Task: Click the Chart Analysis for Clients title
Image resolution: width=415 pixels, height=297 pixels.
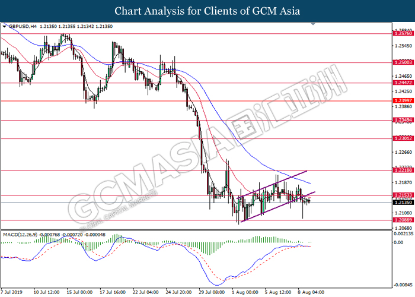Action: 207,11
